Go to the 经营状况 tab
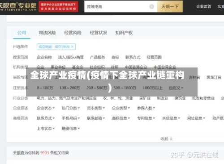Viewport: 224px width, 164px height. pyautogui.click(x=99, y=33)
